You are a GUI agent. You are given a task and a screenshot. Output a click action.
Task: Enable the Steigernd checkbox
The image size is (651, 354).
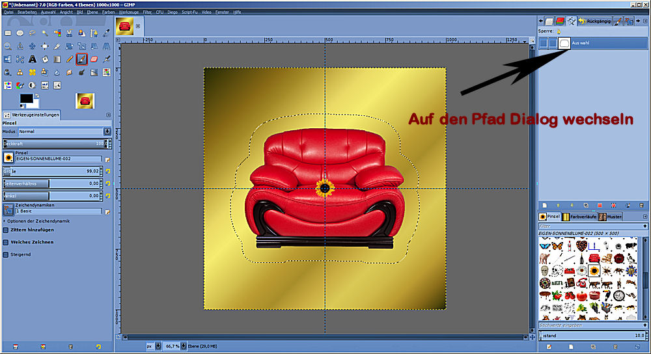(6, 255)
